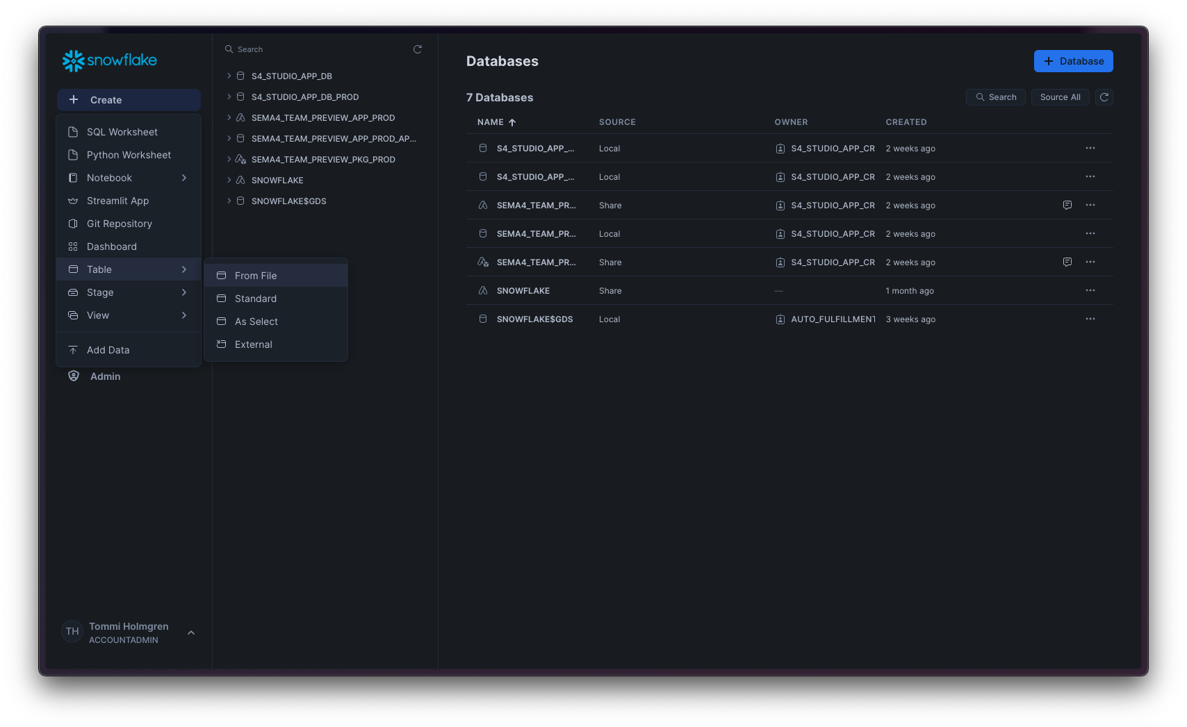The image size is (1187, 727).
Task: Open Tommi Holmgren account menu chevron
Action: pos(191,633)
